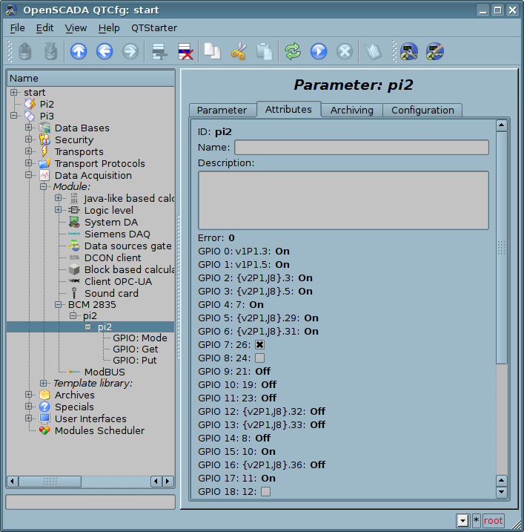Click the Name input field
The width and height of the screenshot is (524, 532).
(x=361, y=147)
